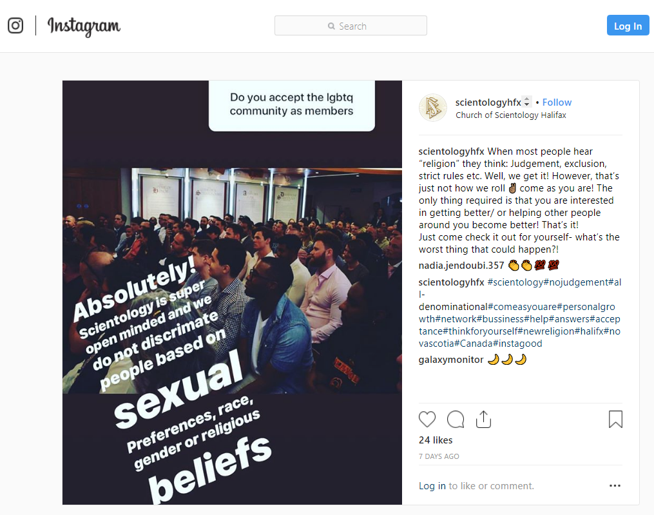
Task: Open the post image of audience
Action: tap(233, 293)
